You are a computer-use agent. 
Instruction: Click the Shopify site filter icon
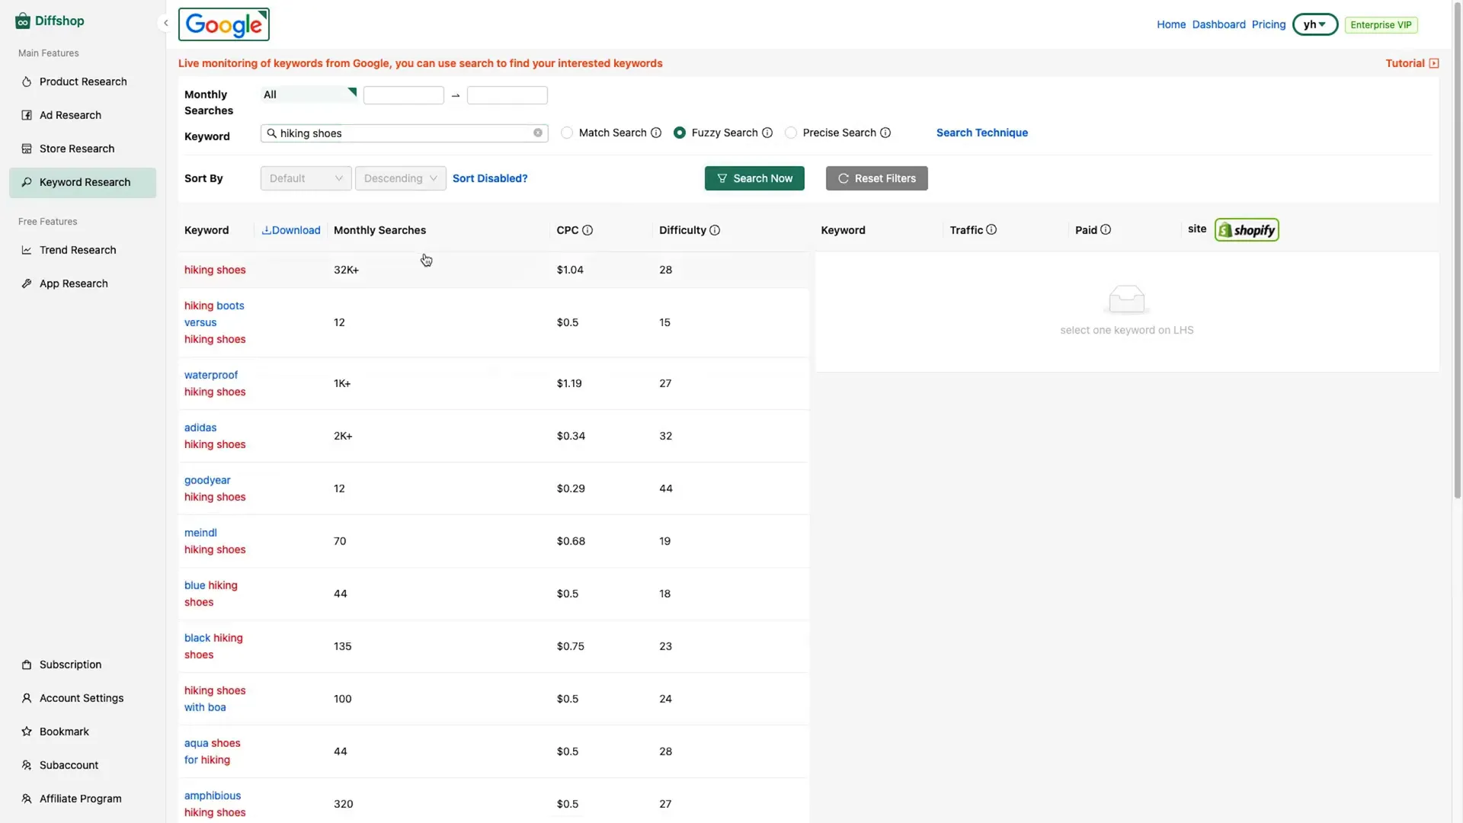click(1247, 229)
